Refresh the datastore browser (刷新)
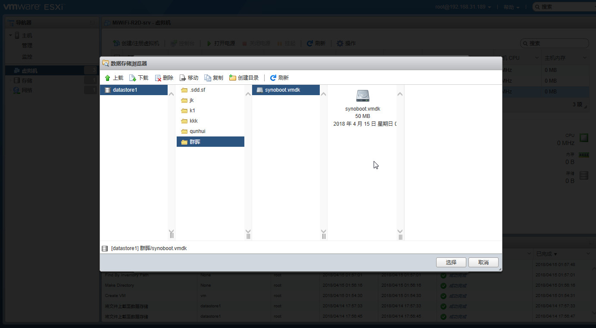This screenshot has height=328, width=596. (273, 78)
